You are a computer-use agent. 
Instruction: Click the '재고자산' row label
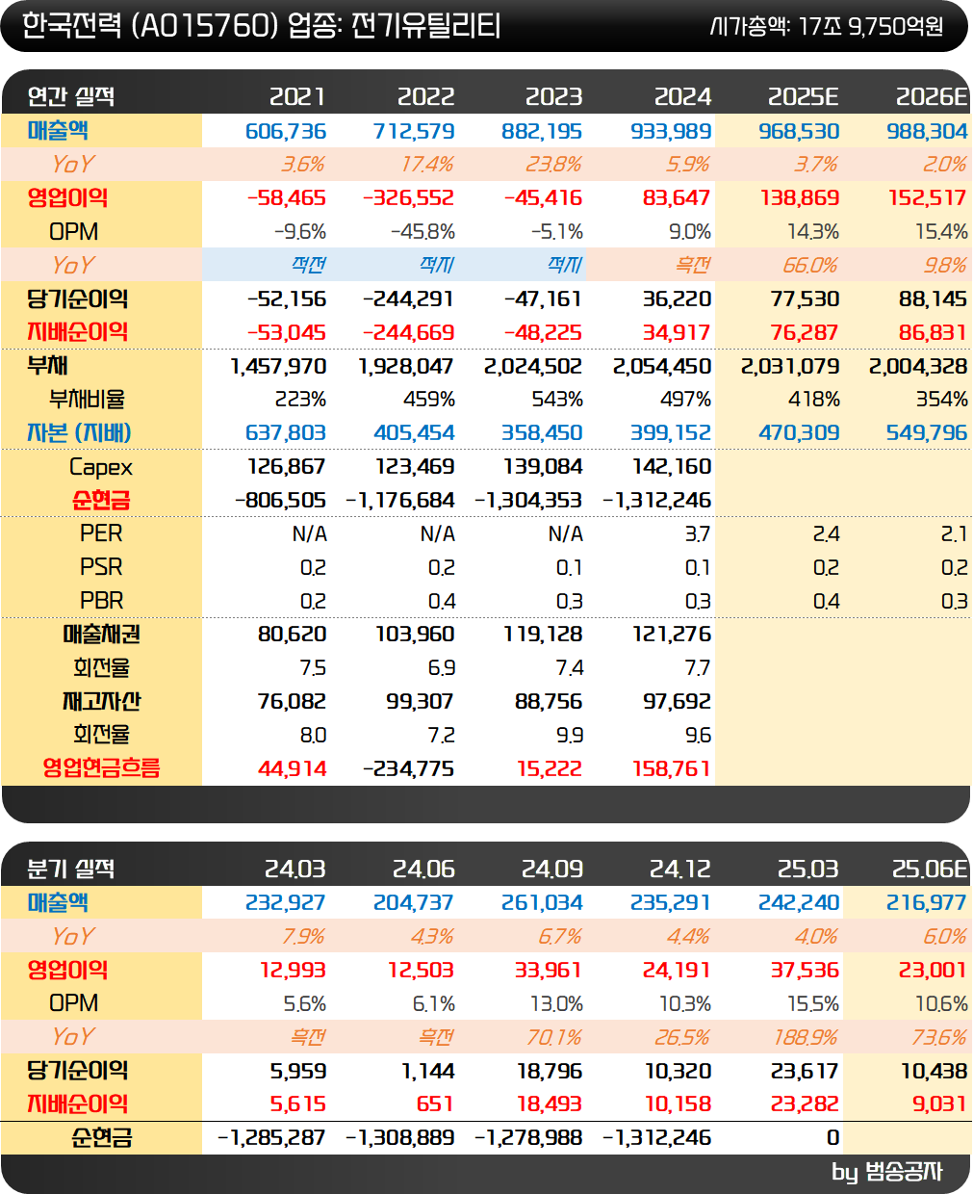click(101, 701)
